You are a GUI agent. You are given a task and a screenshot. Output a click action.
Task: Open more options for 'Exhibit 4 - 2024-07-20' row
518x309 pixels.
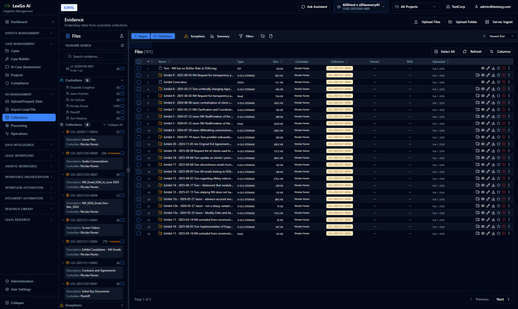pos(509,130)
